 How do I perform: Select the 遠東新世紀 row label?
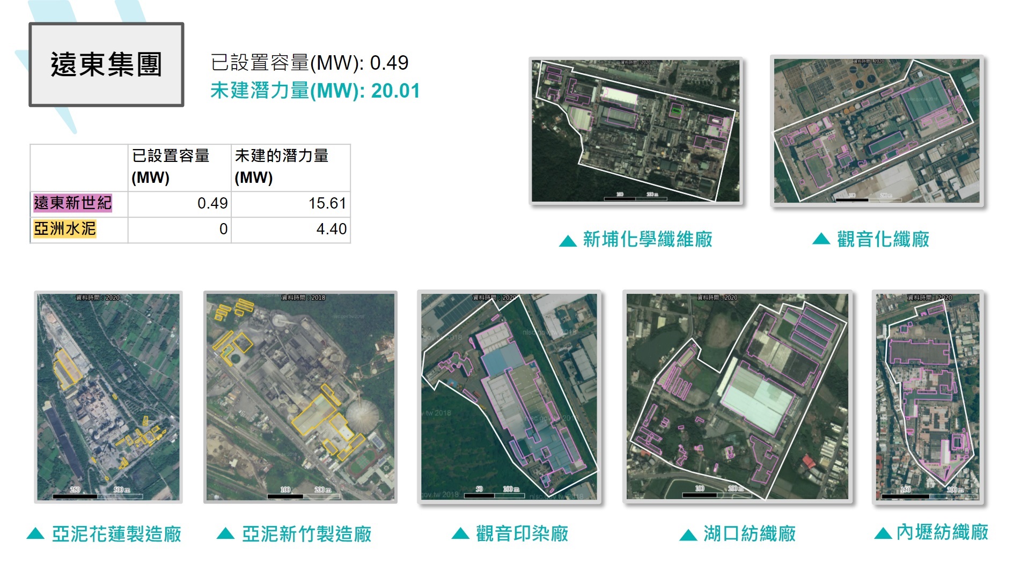72,203
